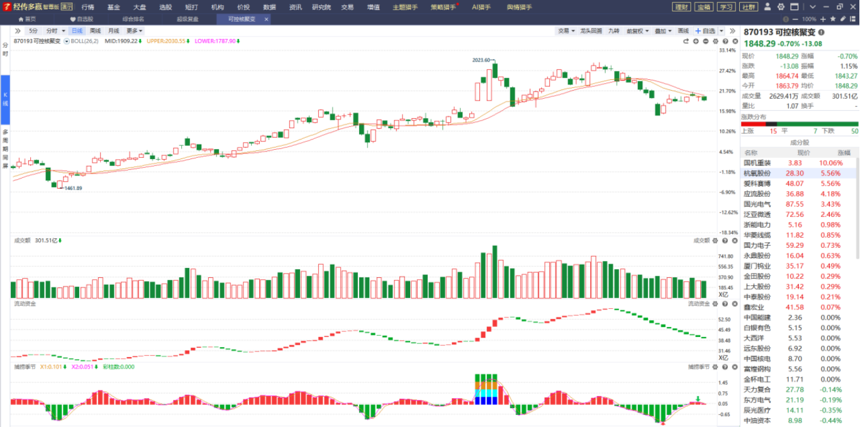
Task: Click the star favorite icon near zoom
Action: click(833, 19)
